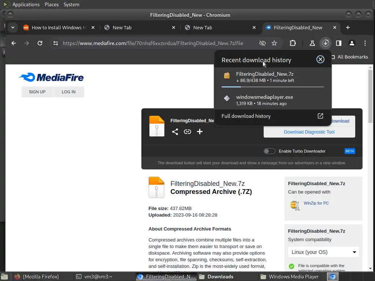Viewport: 375px width, 281px height.
Task: Open the Applications menu
Action: (26, 4)
